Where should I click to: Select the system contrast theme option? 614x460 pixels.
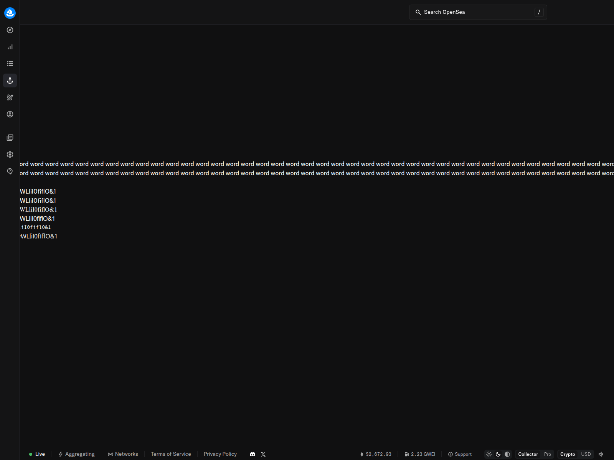507,454
